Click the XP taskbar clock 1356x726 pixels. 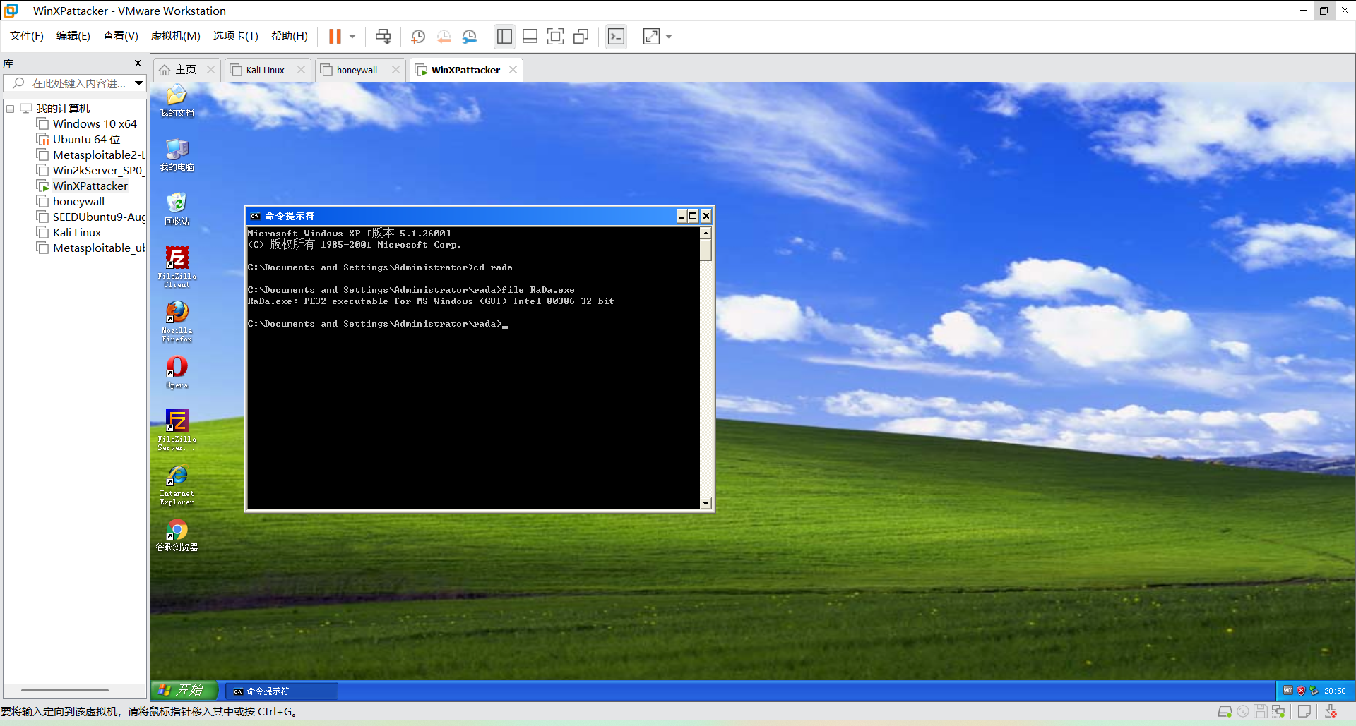(x=1335, y=691)
